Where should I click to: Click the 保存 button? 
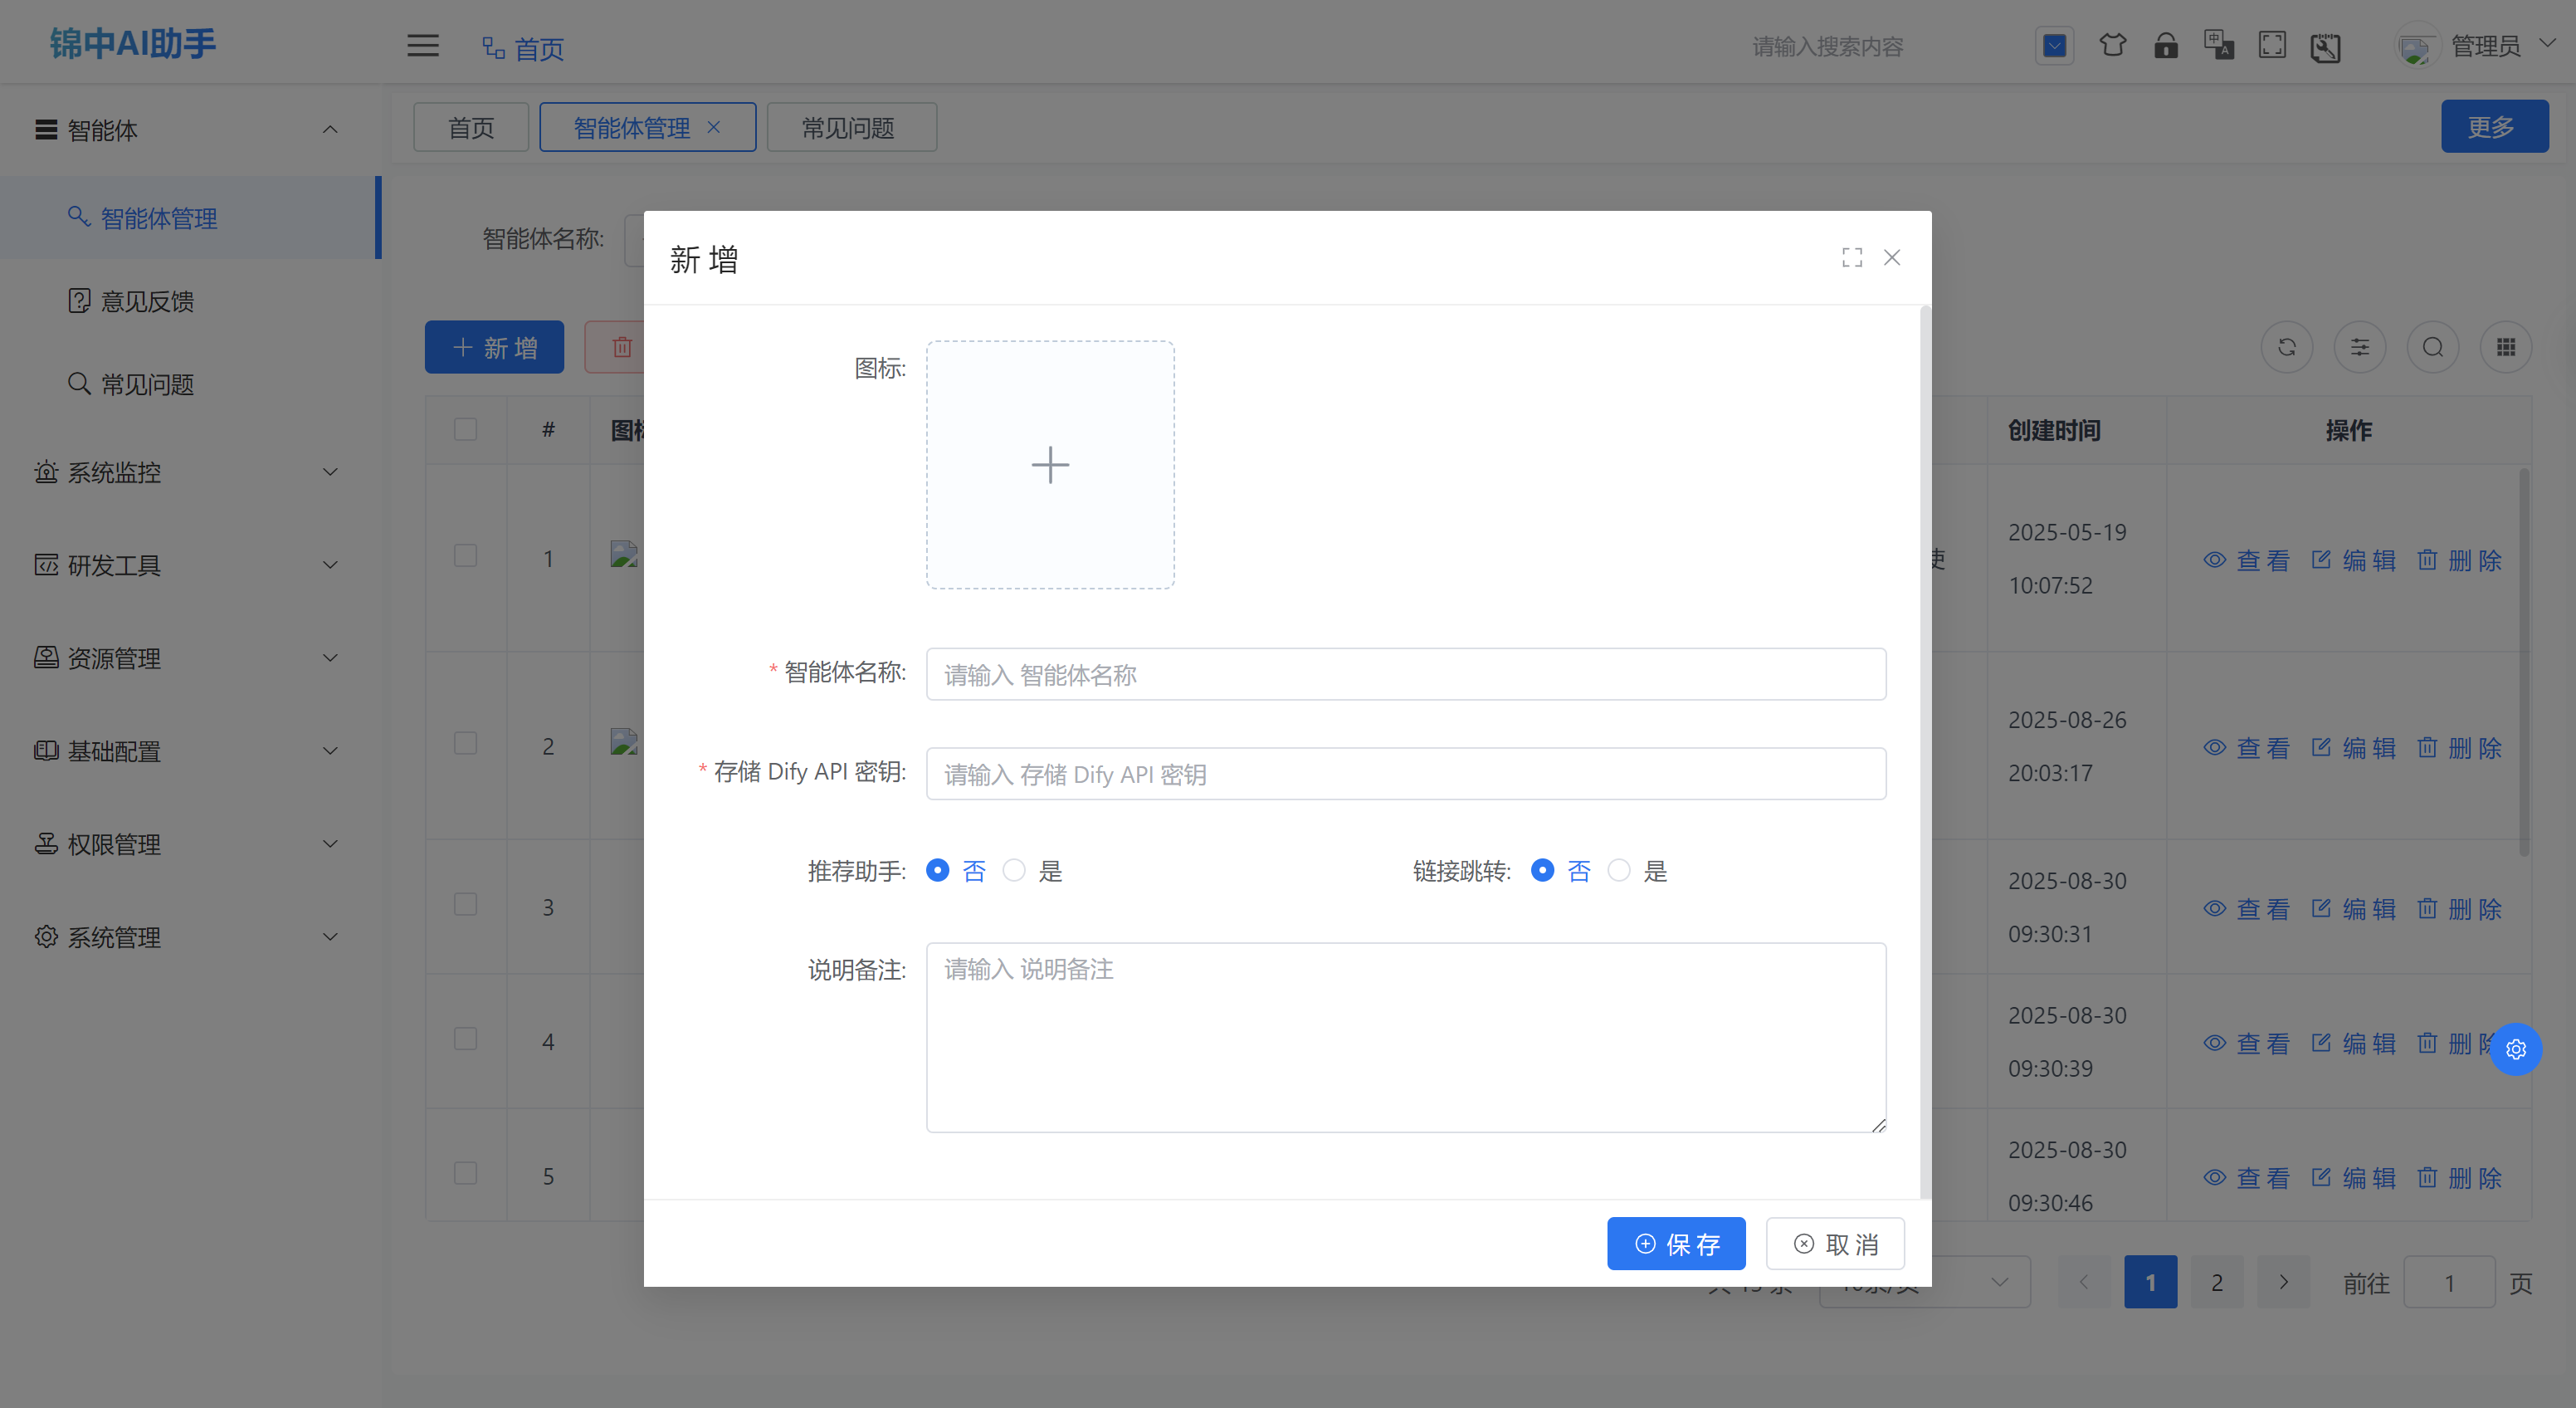coord(1676,1245)
